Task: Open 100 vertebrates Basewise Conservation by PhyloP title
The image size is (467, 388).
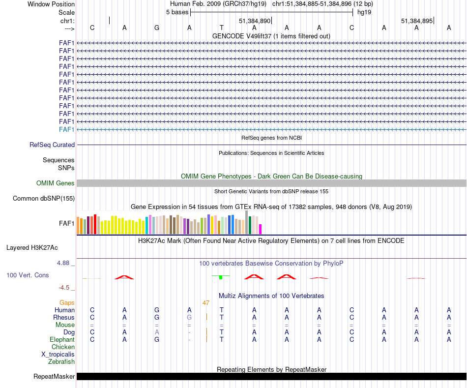Action: (x=271, y=264)
